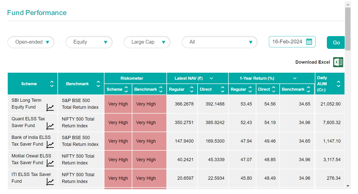Open chart for Motilal Oswal ELSS fund
This screenshot has width=358, height=194.
tap(50, 163)
